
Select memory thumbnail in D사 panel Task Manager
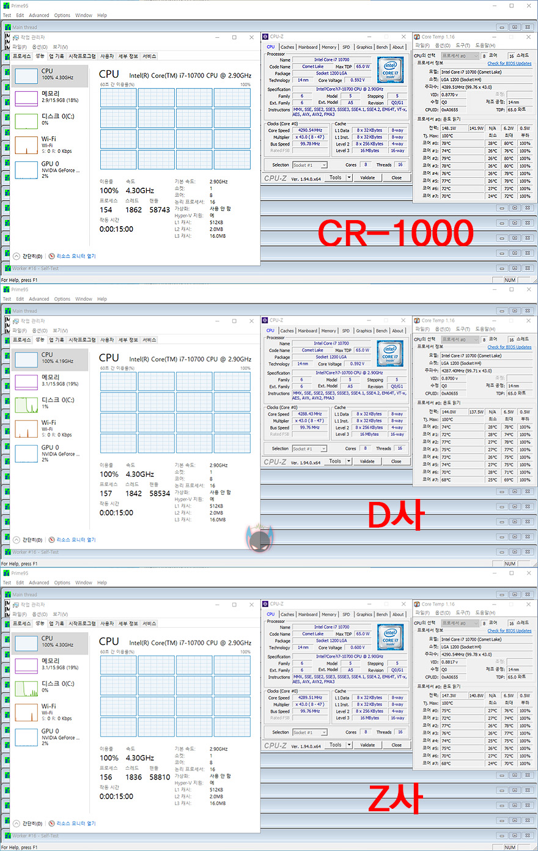26,381
